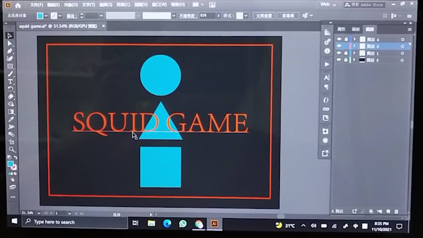Select the Eraser tool
Viewport: 423px width, 238px height.
(x=11, y=96)
